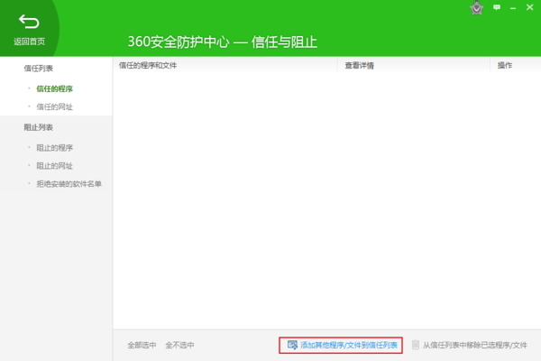Click 全不选中 to deselect all
541x361 pixels.
point(179,345)
